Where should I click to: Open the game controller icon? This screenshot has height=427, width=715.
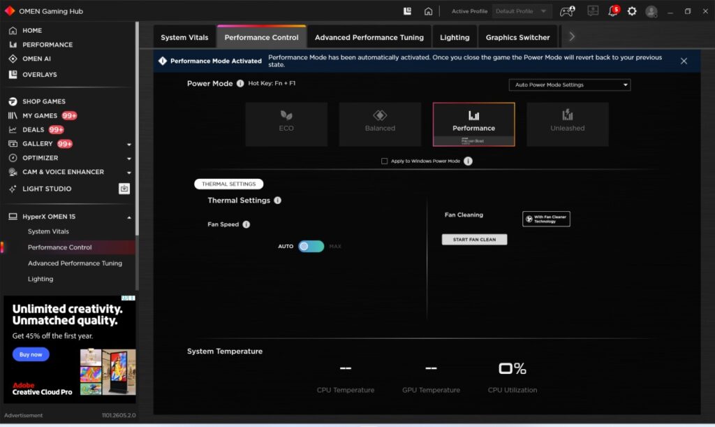[x=567, y=11]
